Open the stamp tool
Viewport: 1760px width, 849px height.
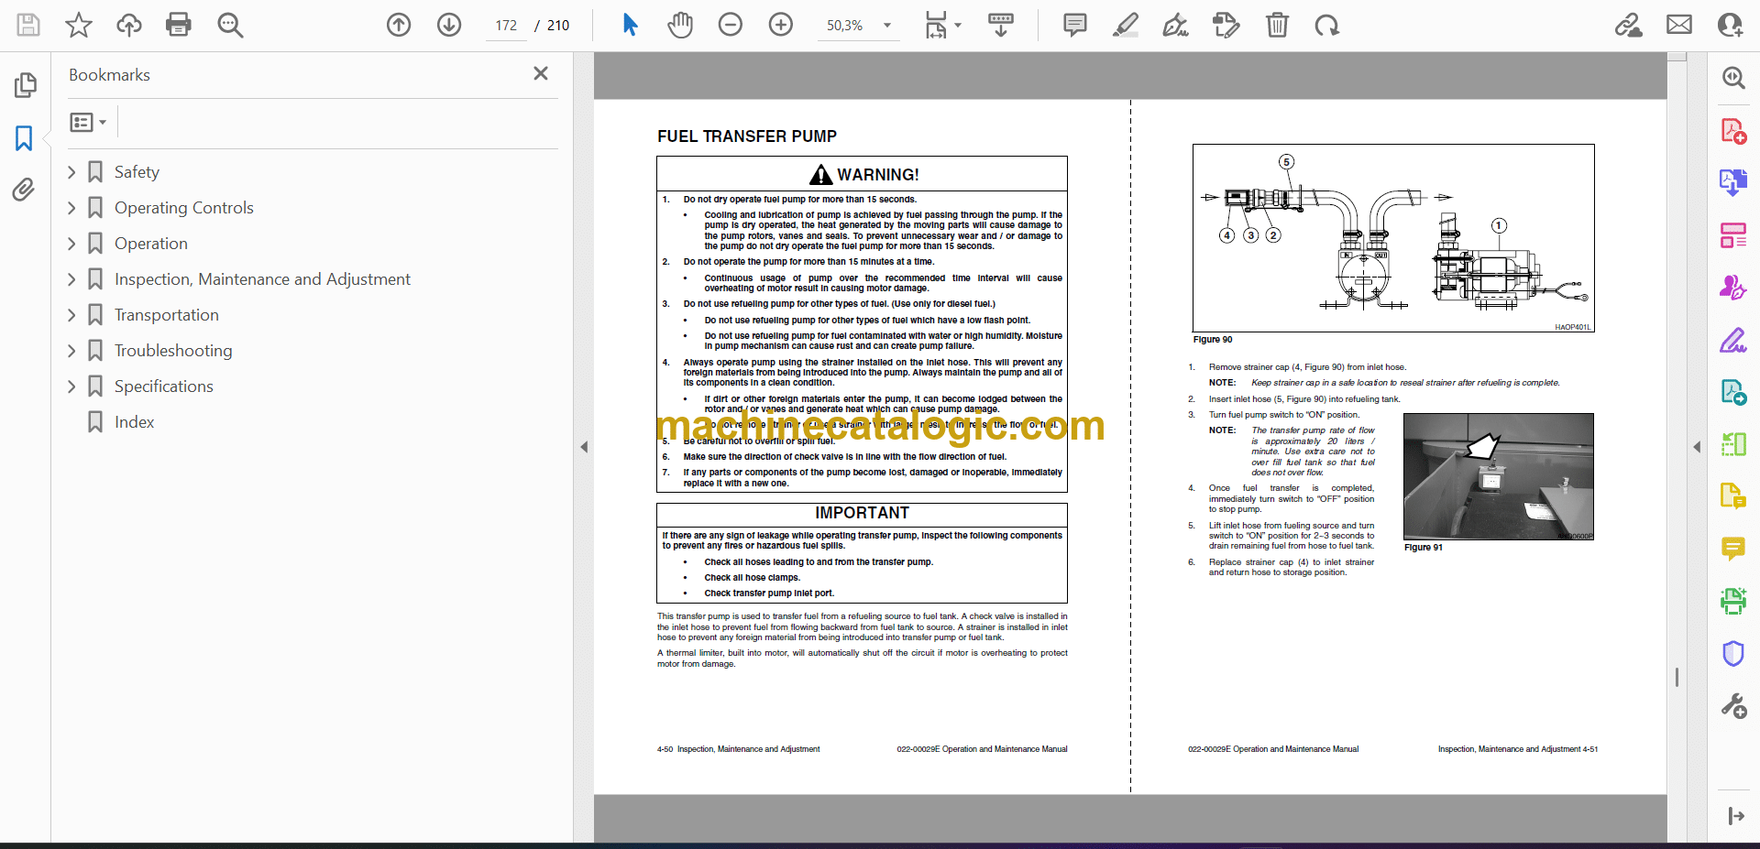coord(1226,25)
